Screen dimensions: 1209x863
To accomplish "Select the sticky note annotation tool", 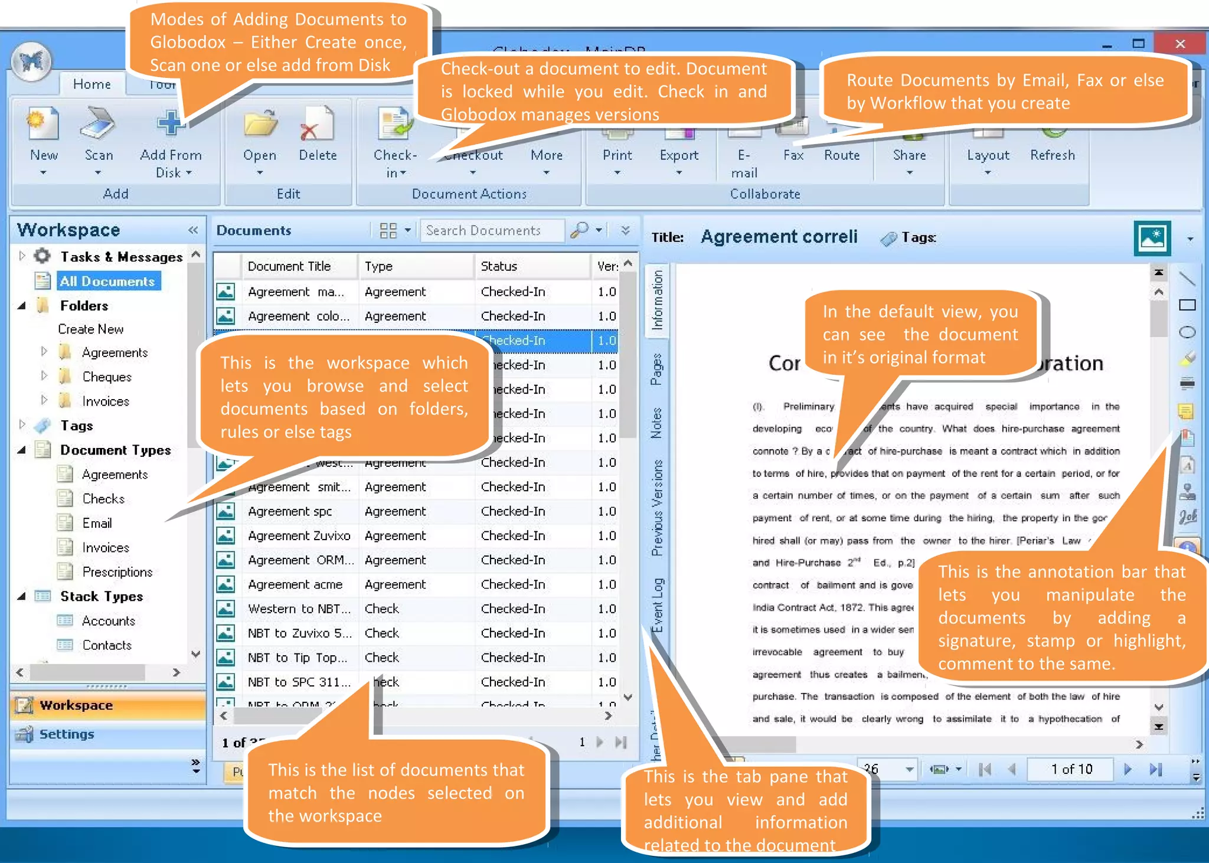I will pos(1186,411).
